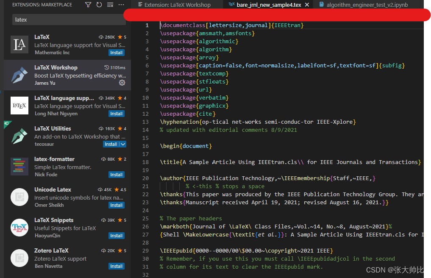The image size is (431, 278).
Task: Click line number 16 in the gutter
Action: click(x=145, y=146)
